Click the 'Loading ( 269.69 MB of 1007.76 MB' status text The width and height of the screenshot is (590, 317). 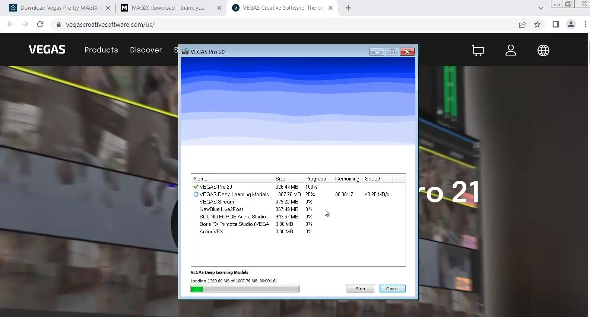(x=234, y=281)
